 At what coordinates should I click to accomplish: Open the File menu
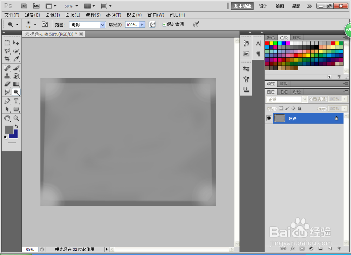12,15
